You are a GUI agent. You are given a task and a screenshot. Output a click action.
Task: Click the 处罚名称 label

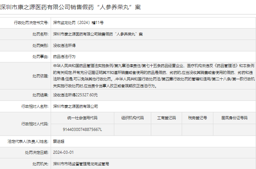[x=40, y=34]
